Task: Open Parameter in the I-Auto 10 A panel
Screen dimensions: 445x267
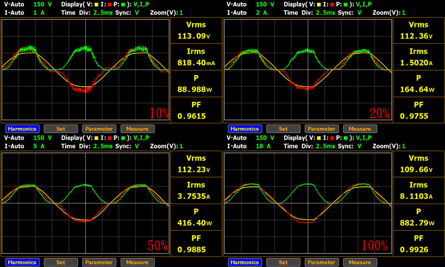Action: [322, 262]
